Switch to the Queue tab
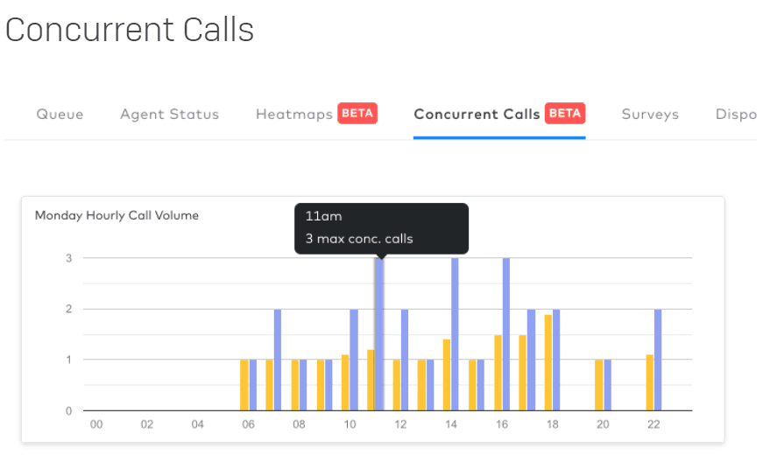This screenshot has height=469, width=763. 60,115
